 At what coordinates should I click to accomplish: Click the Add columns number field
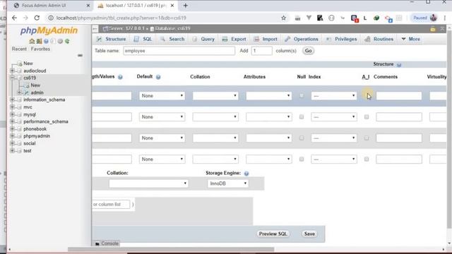(x=262, y=51)
